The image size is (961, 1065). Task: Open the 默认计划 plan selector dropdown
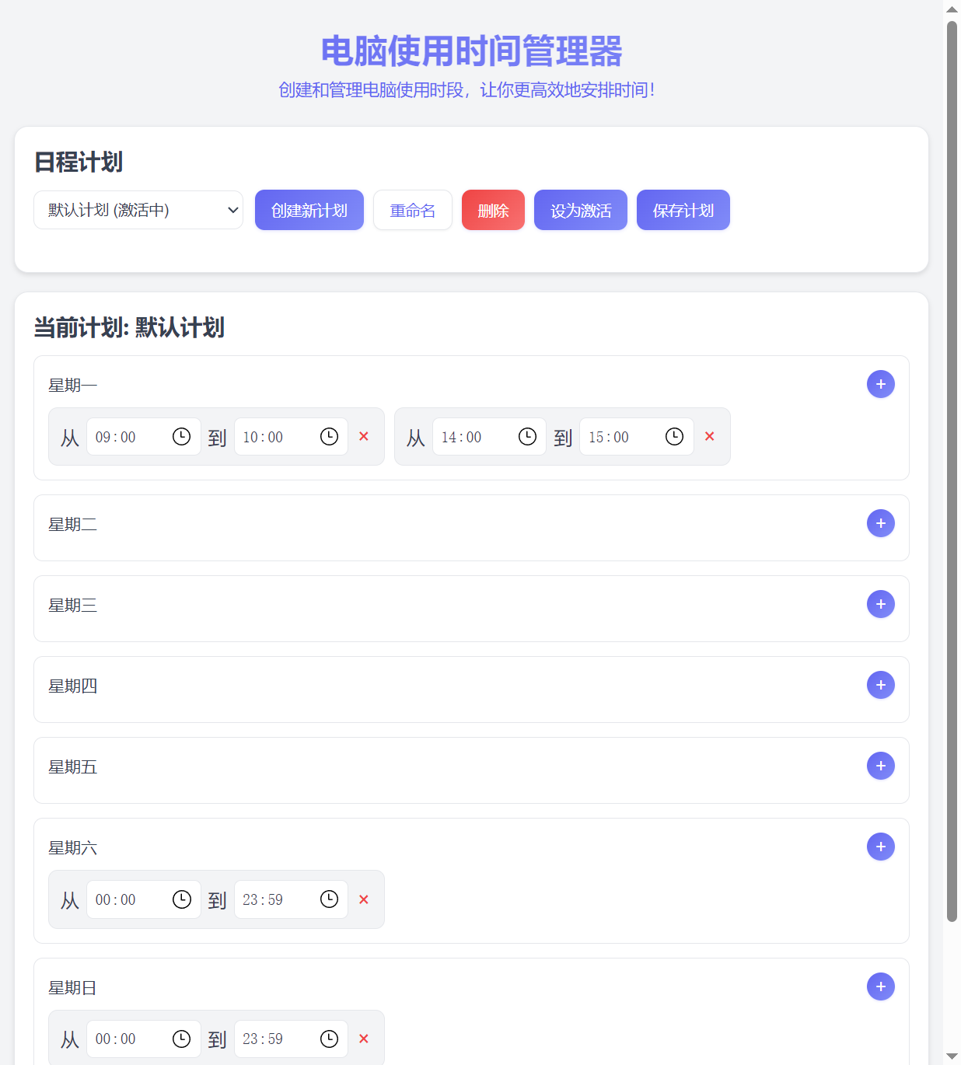(x=138, y=210)
